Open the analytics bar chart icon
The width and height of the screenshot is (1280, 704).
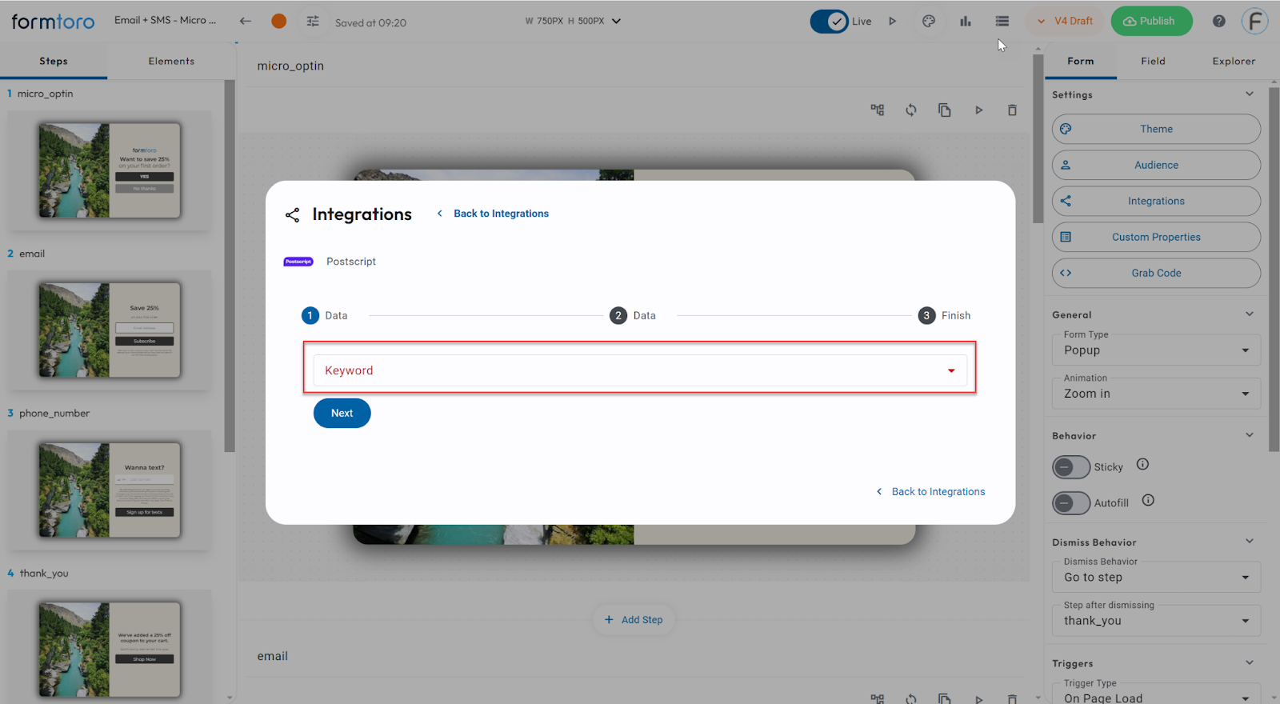966,22
